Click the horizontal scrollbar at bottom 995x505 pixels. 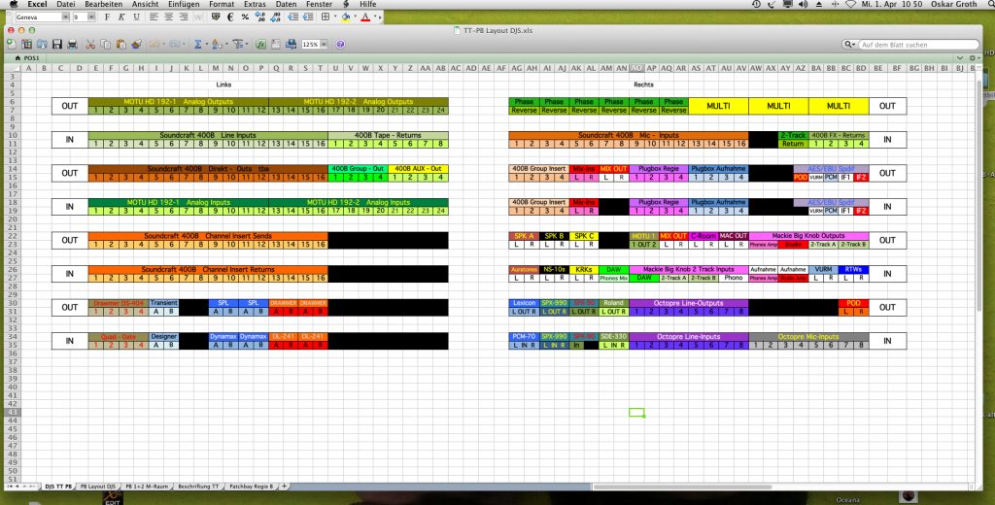click(682, 487)
